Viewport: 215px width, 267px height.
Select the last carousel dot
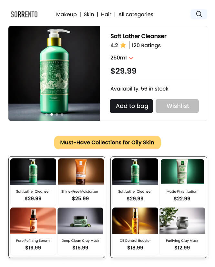(62, 114)
